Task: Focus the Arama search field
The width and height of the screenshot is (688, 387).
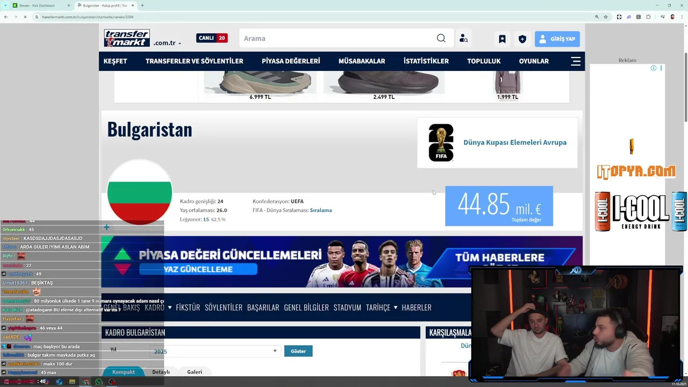Action: pyautogui.click(x=339, y=38)
